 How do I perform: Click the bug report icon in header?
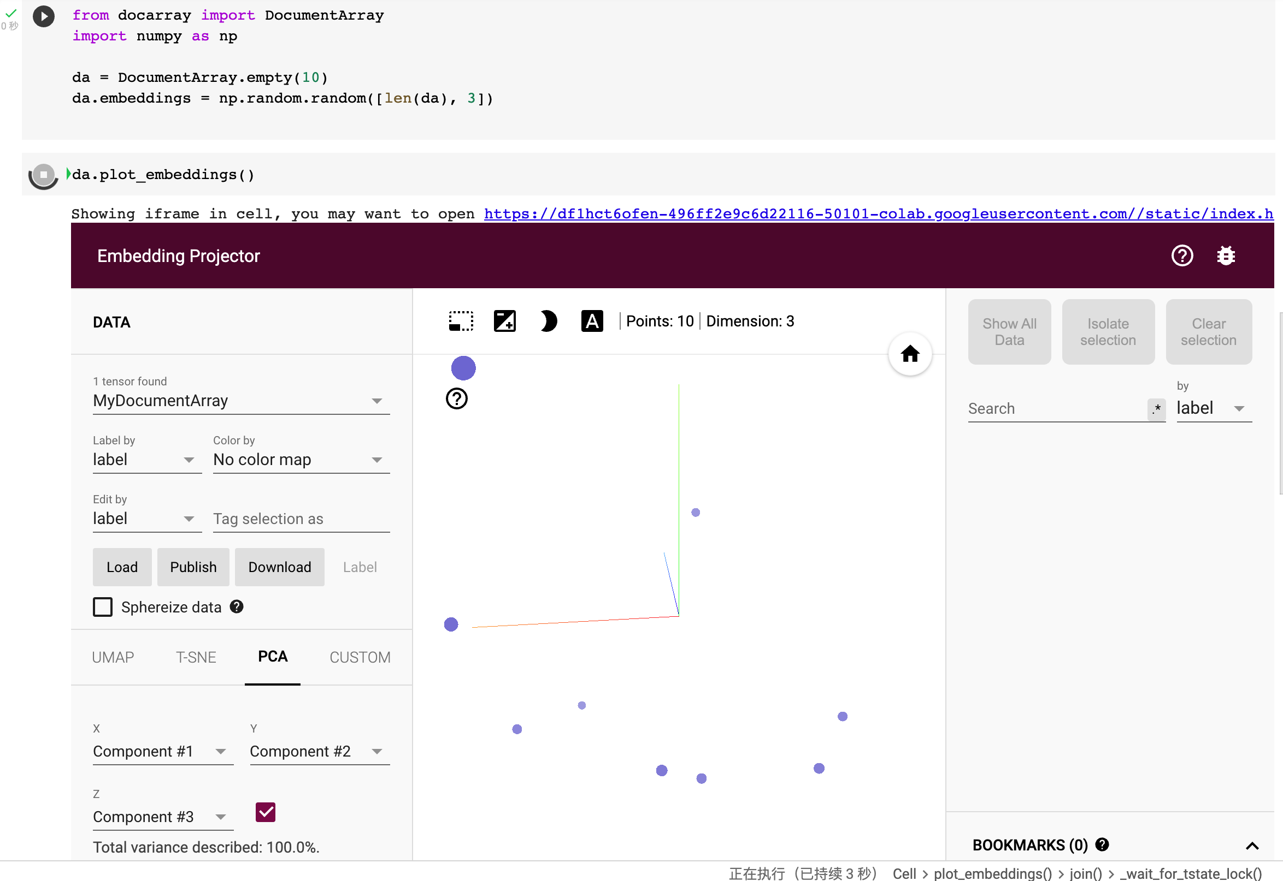pyautogui.click(x=1226, y=256)
